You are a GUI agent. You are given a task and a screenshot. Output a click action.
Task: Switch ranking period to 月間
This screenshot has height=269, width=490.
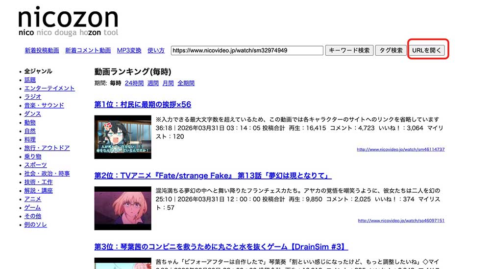[168, 83]
